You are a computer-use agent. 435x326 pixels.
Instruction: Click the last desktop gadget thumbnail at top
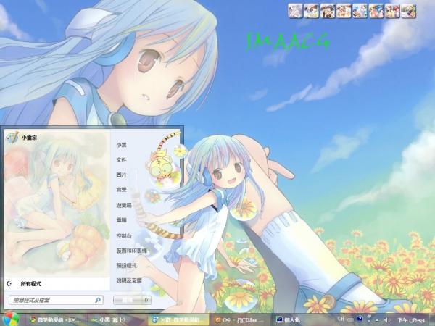click(408, 11)
